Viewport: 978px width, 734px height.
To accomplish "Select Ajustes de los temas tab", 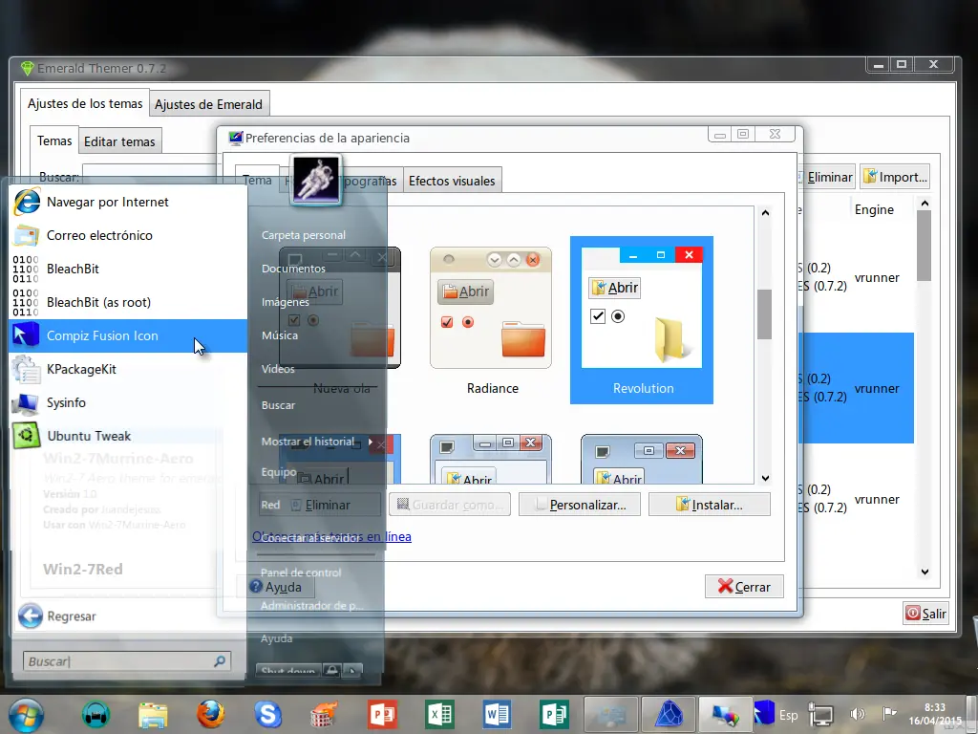I will pos(85,103).
